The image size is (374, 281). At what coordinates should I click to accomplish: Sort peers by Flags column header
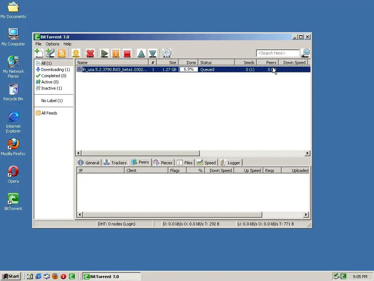[x=177, y=171]
